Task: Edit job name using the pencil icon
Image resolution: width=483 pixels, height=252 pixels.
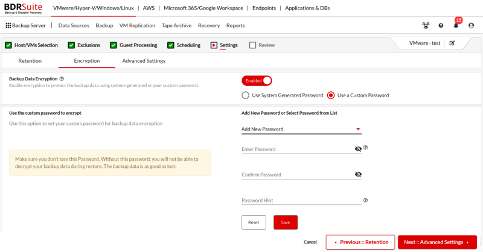Action: click(452, 44)
